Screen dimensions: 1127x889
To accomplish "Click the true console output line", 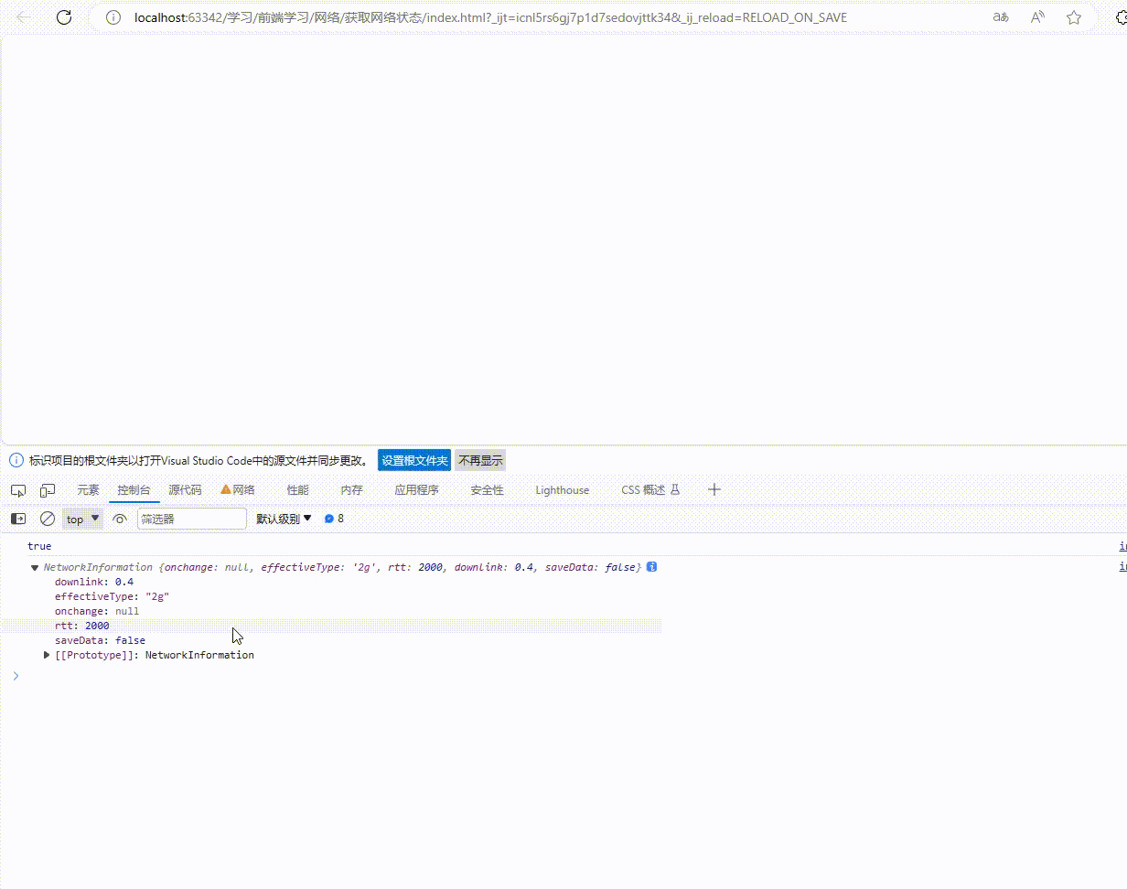I will point(39,546).
